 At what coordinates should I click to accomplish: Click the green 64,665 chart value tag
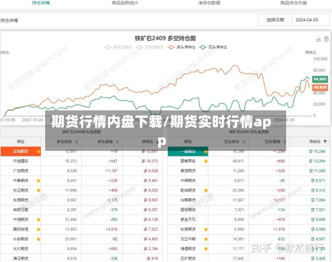pos(320,79)
